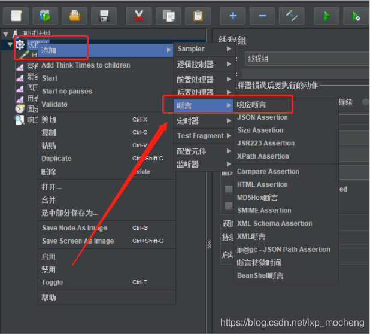The width and height of the screenshot is (370, 334).
Task: Select the 添加 context menu entry
Action: point(106,50)
